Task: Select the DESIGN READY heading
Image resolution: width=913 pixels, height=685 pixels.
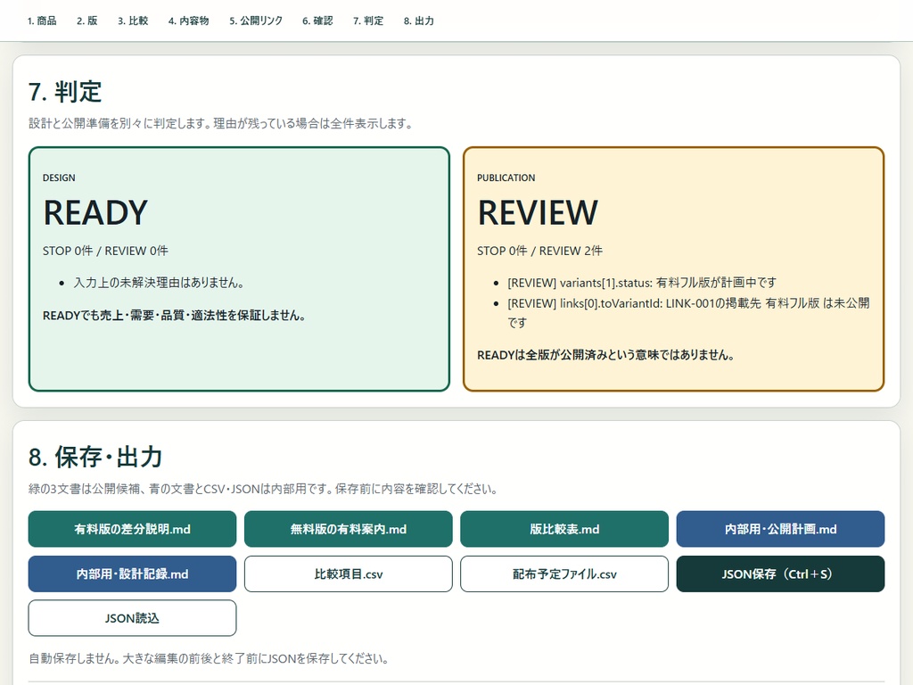Action: click(95, 212)
